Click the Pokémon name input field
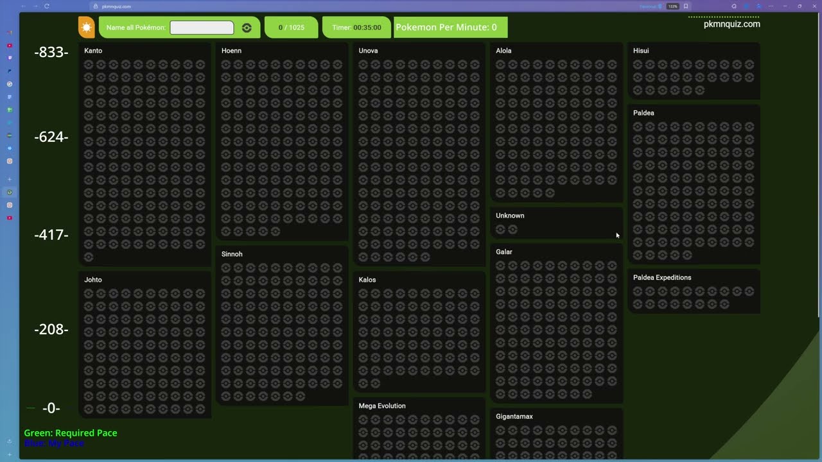The image size is (822, 462). [x=202, y=28]
